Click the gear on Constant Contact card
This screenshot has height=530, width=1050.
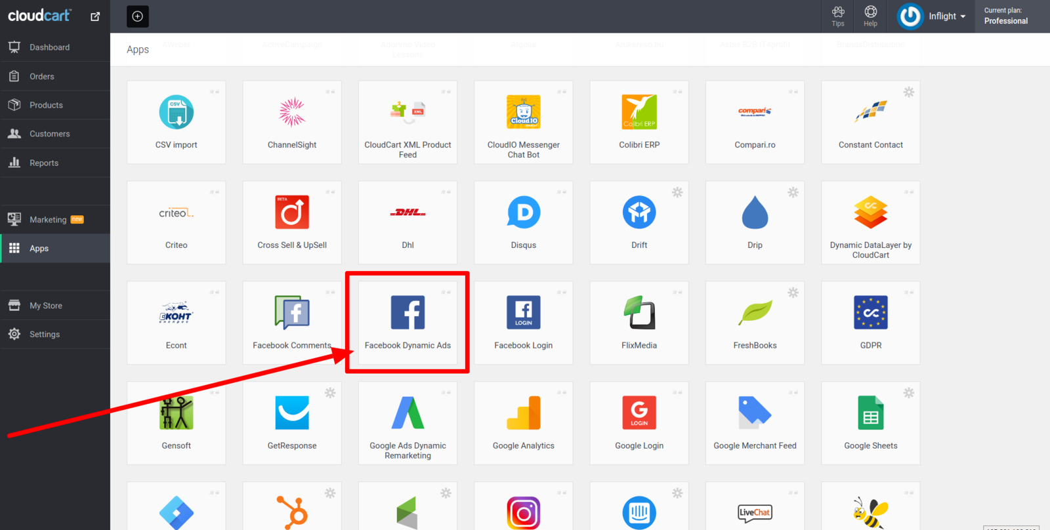pyautogui.click(x=909, y=92)
